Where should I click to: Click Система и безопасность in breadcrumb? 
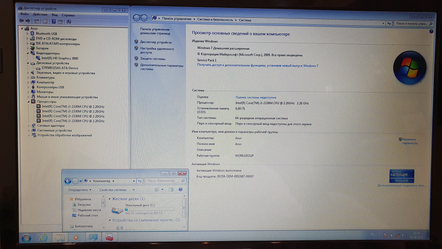pyautogui.click(x=215, y=20)
